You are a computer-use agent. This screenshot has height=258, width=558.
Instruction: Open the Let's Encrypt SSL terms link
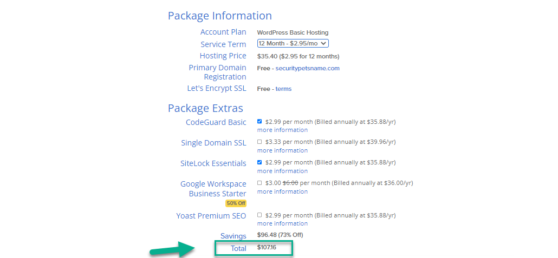click(283, 89)
